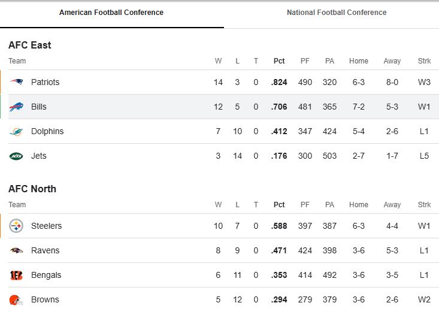Open the Patriots team name link
Viewport: 439px width, 321px height.
point(45,82)
